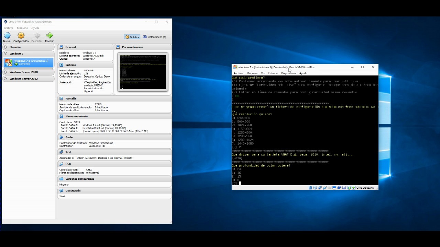
Task: Click the Pantalla section icon
Action: coord(61,98)
